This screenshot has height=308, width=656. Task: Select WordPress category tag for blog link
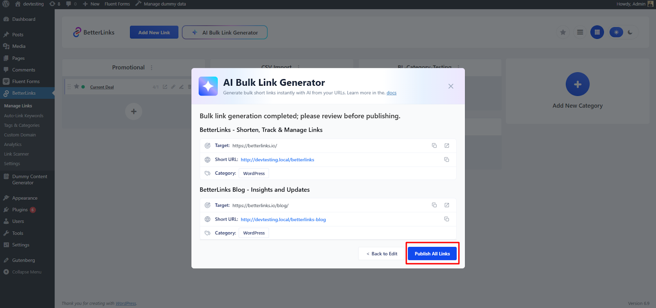pyautogui.click(x=254, y=233)
